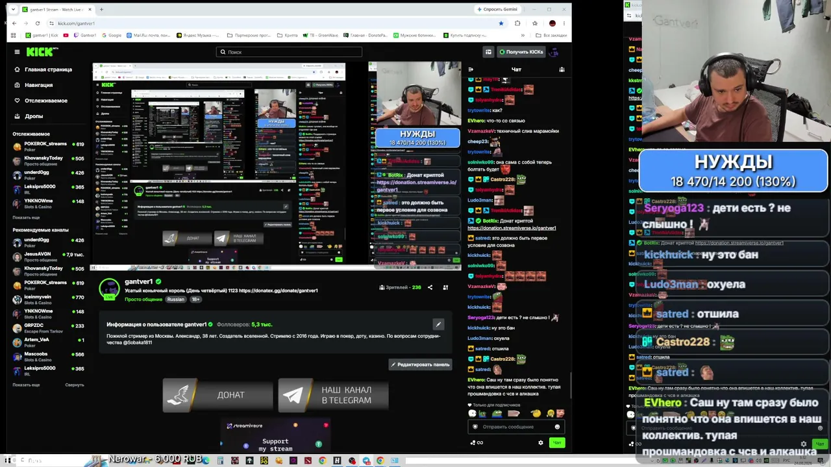Open the emoji picker in chat input
Viewport: 831px width, 467px height.
coord(557,427)
